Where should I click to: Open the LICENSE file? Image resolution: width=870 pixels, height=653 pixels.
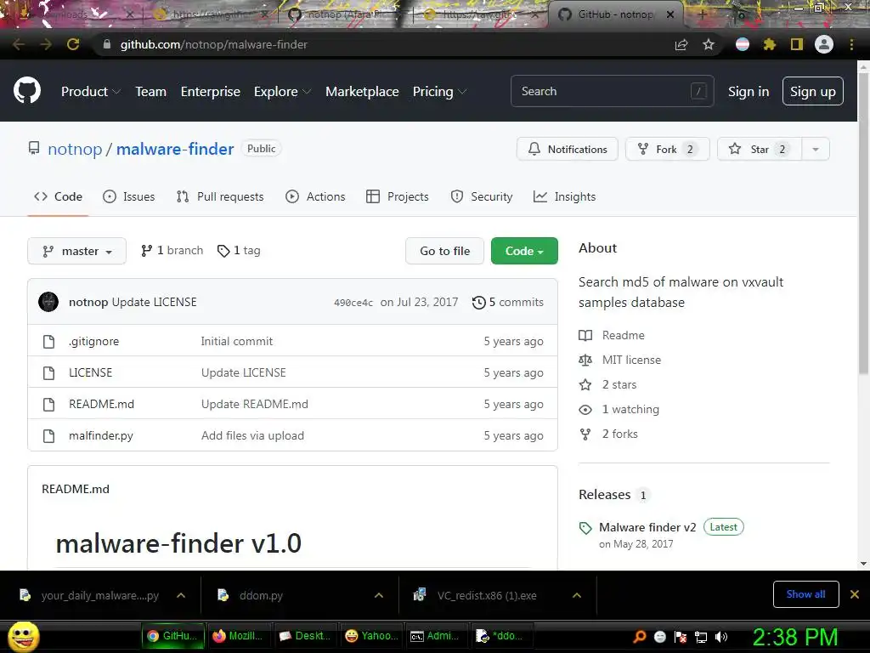click(x=90, y=372)
